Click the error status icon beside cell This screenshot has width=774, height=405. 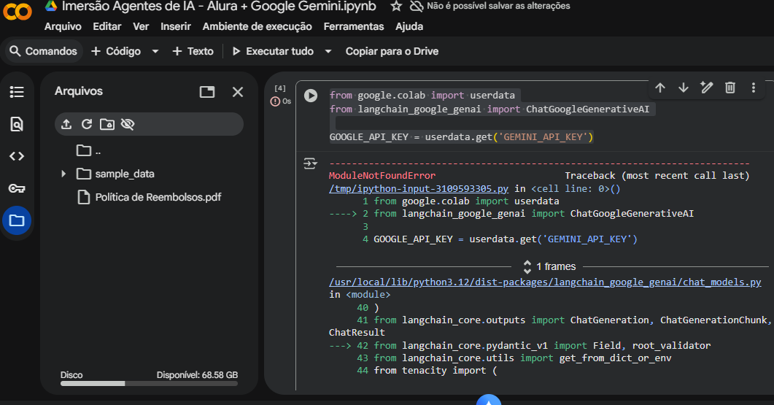[275, 101]
